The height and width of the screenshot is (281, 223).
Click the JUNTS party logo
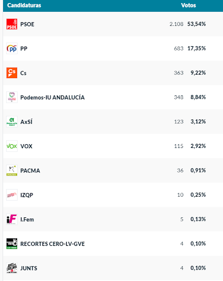click(x=12, y=268)
